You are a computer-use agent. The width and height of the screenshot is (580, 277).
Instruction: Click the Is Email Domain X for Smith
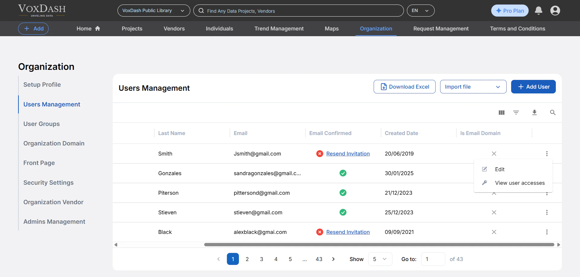point(494,154)
